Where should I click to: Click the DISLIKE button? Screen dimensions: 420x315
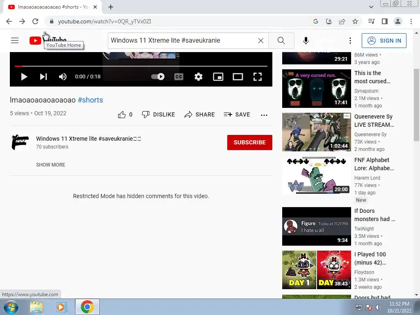(158, 115)
